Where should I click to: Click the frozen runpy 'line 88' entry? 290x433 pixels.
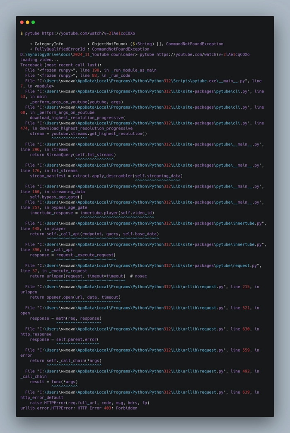coord(77,75)
